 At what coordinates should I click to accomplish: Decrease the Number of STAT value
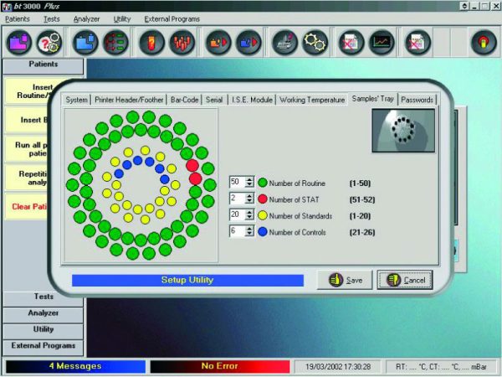pyautogui.click(x=249, y=201)
